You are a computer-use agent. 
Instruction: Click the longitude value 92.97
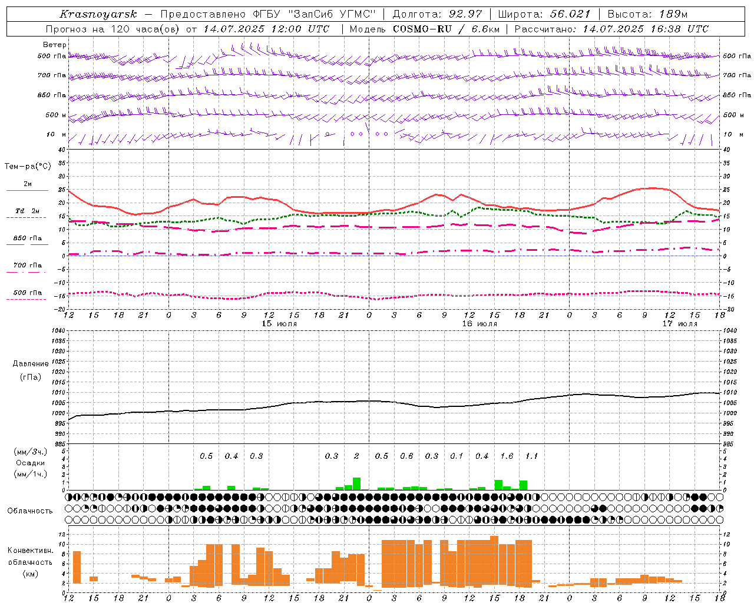tap(465, 14)
